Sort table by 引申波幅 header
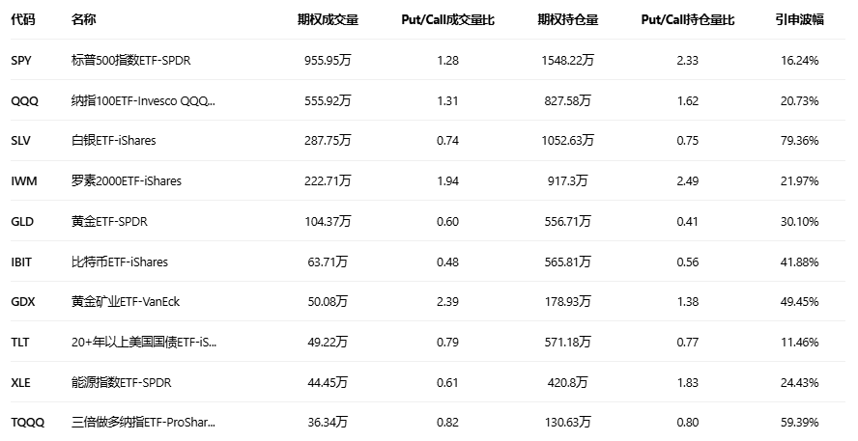858x441 pixels. tap(798, 20)
